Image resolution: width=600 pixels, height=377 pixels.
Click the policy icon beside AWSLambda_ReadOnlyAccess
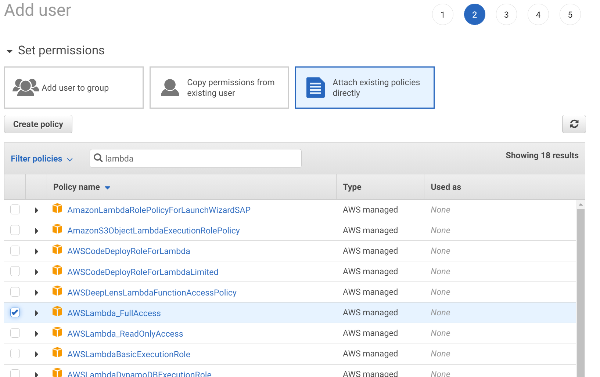[x=57, y=332]
